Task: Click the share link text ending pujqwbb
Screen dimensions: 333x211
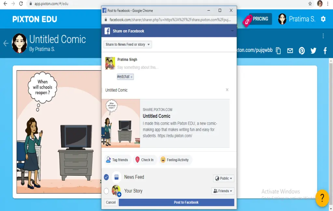Action: [255, 50]
